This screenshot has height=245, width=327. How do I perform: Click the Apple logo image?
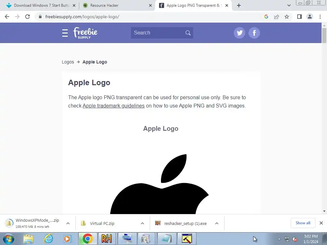[160, 184]
